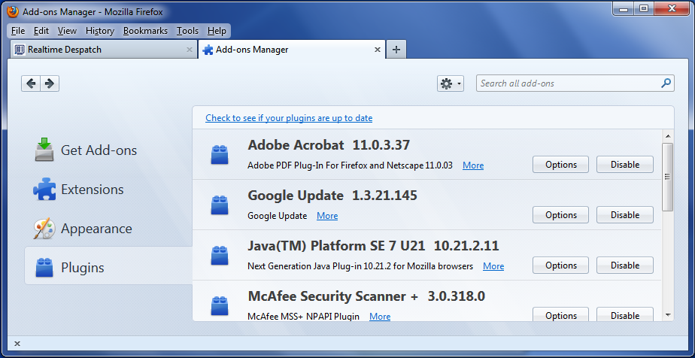695x358 pixels.
Task: Select the Google Update 1.3.21.145 title
Action: pos(332,196)
